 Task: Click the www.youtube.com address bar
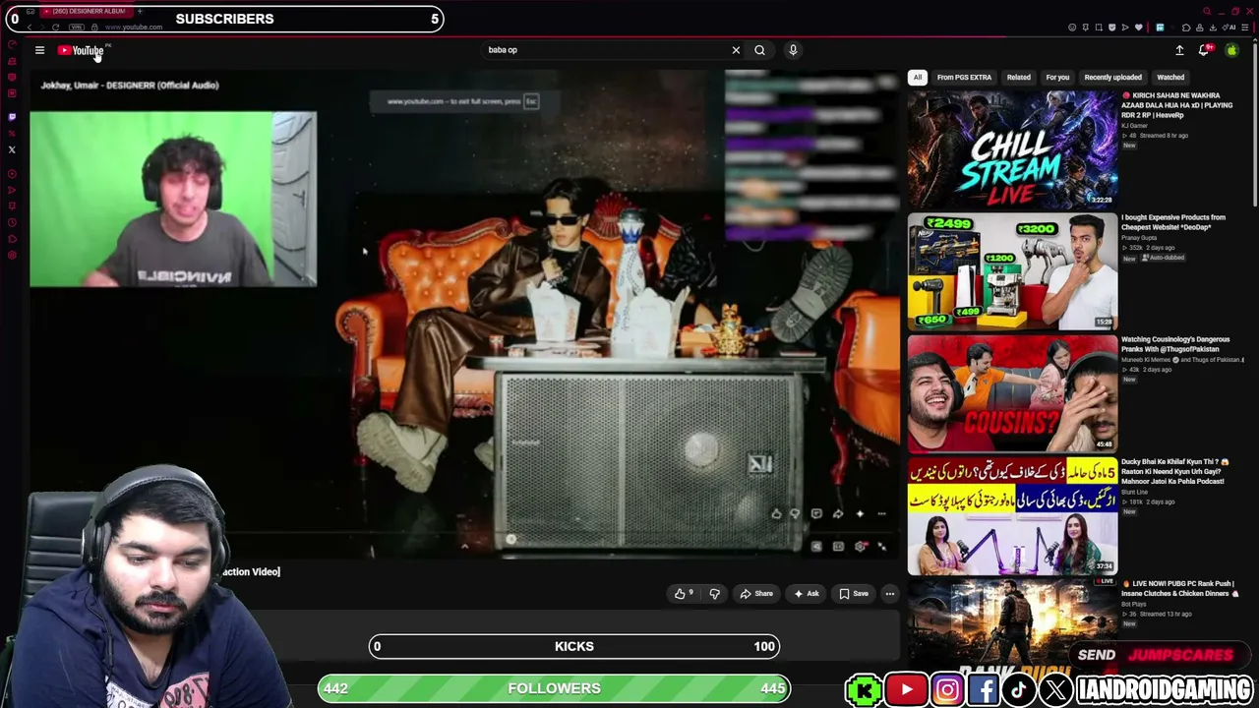(x=134, y=28)
